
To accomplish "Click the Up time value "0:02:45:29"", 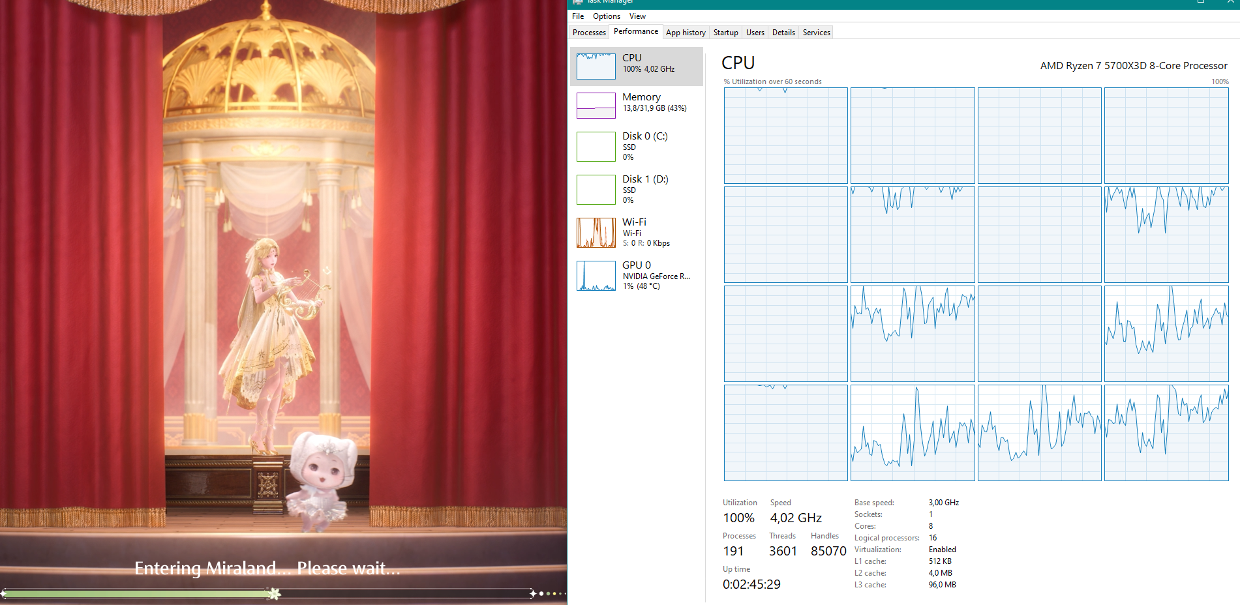I will (x=751, y=584).
